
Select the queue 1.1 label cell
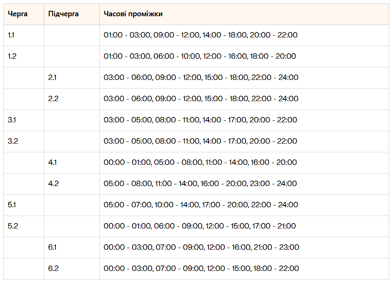11,35
